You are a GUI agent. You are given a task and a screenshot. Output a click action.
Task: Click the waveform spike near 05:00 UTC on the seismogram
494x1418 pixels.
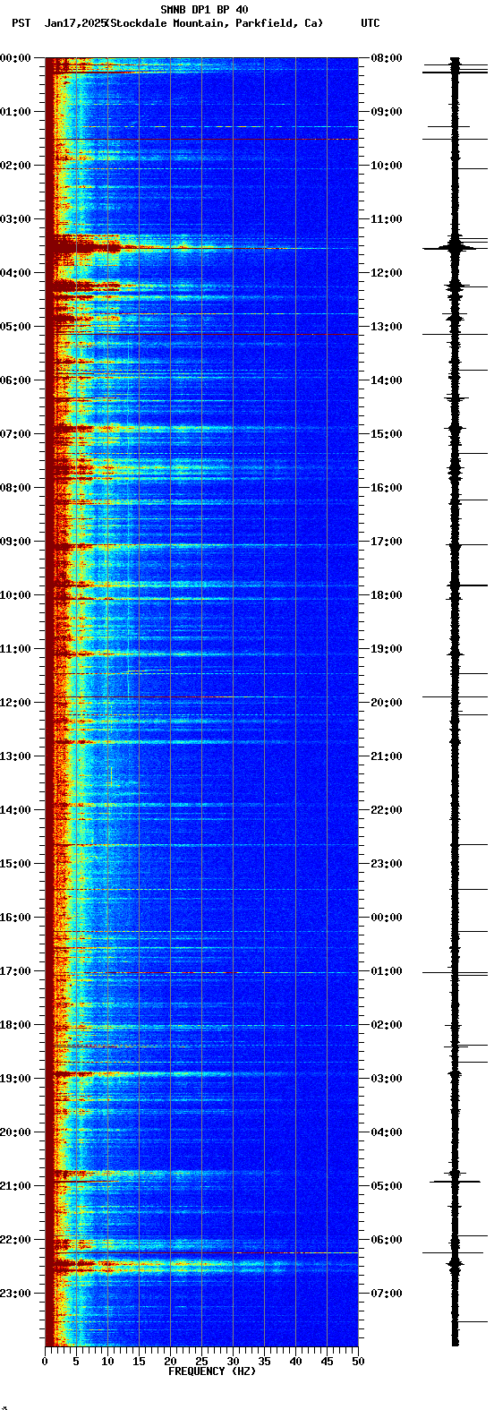pyautogui.click(x=456, y=1182)
